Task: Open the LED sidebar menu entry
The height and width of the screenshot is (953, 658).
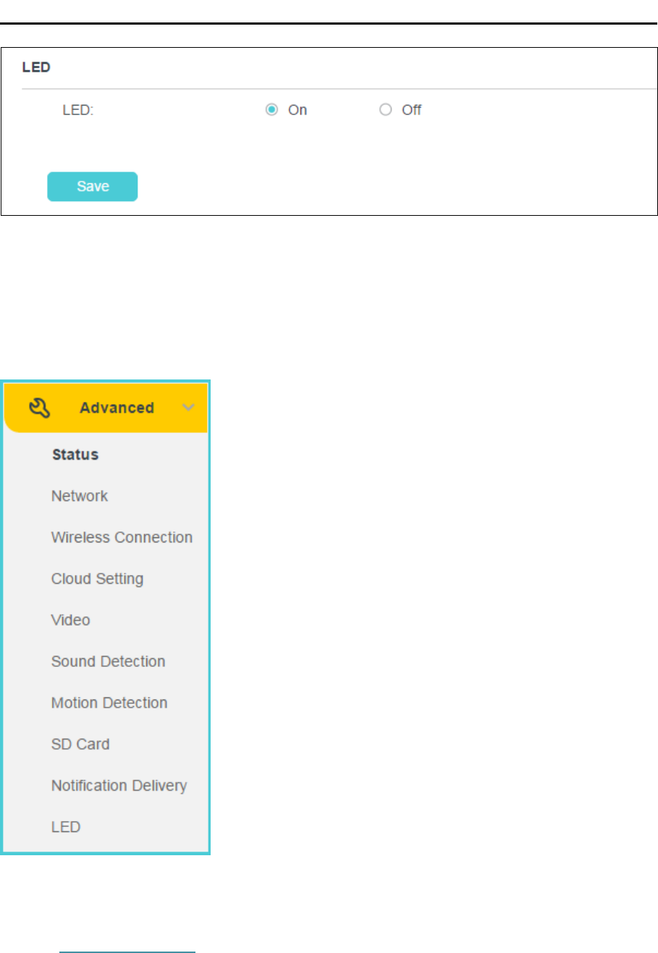Action: pos(66,826)
